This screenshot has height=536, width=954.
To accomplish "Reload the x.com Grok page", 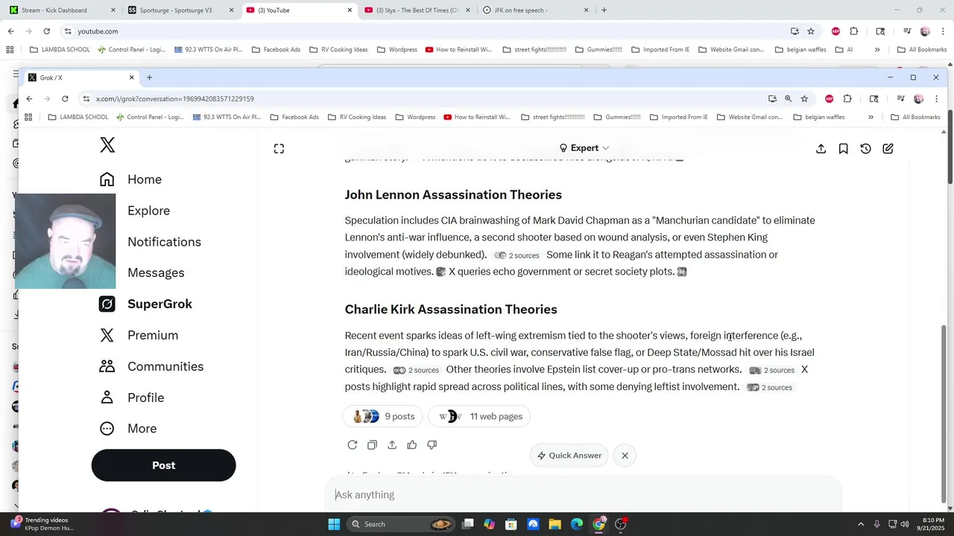I will click(65, 98).
